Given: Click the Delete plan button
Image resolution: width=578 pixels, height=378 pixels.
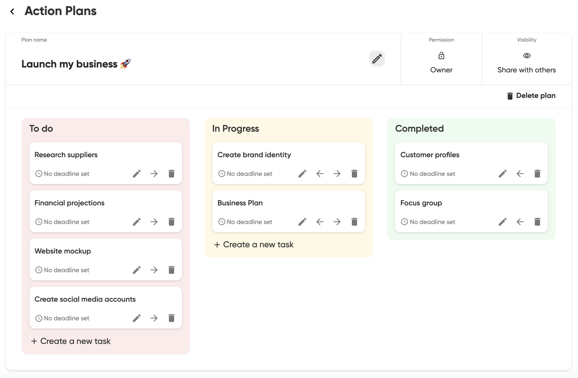Looking at the screenshot, I should pos(531,96).
